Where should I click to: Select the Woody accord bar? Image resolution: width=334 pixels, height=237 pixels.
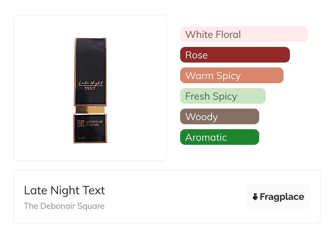tap(220, 117)
